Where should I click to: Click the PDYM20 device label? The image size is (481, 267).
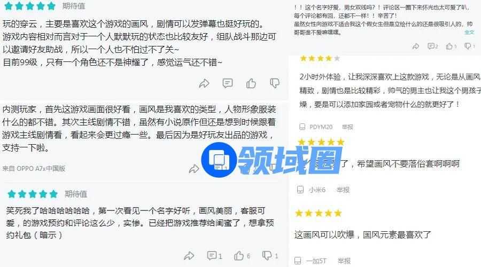[321, 127]
